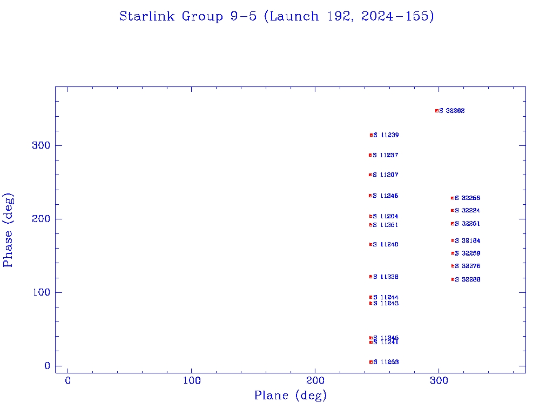Viewport: 553px width, 415px height.
Task: Click the red marker beside S 11238
Action: [x=370, y=277]
